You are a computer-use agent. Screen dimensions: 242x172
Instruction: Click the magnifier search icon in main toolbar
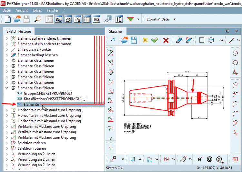pyautogui.click(x=38, y=19)
